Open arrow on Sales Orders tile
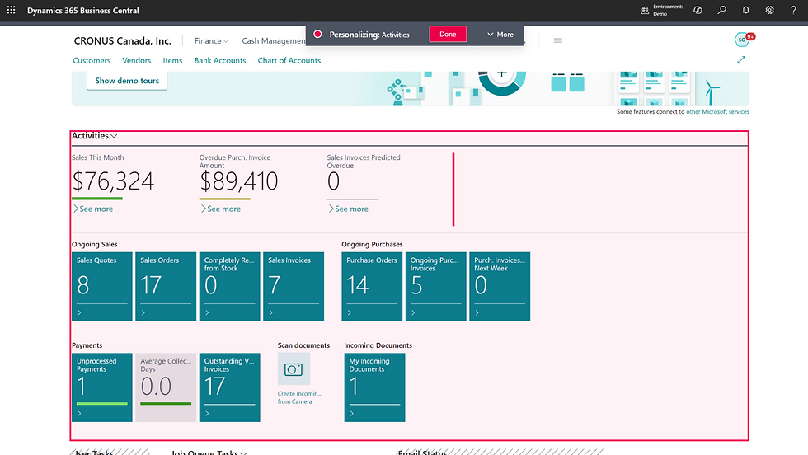The width and height of the screenshot is (808, 455). [143, 312]
